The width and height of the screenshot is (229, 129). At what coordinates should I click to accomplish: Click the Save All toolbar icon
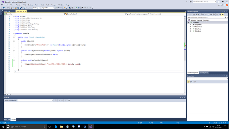(x=21, y=8)
